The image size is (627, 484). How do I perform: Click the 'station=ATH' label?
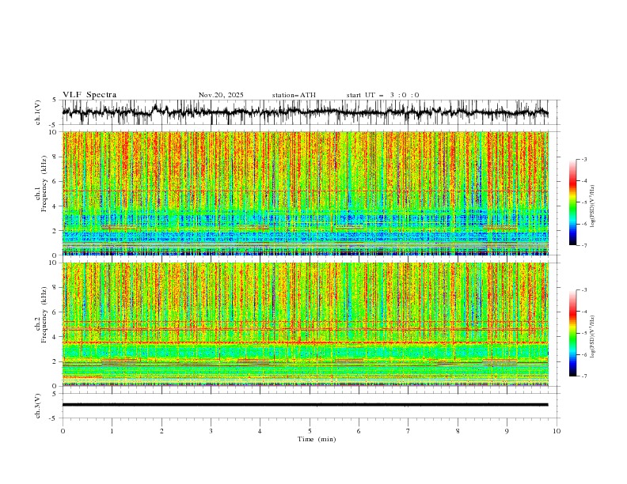click(294, 95)
